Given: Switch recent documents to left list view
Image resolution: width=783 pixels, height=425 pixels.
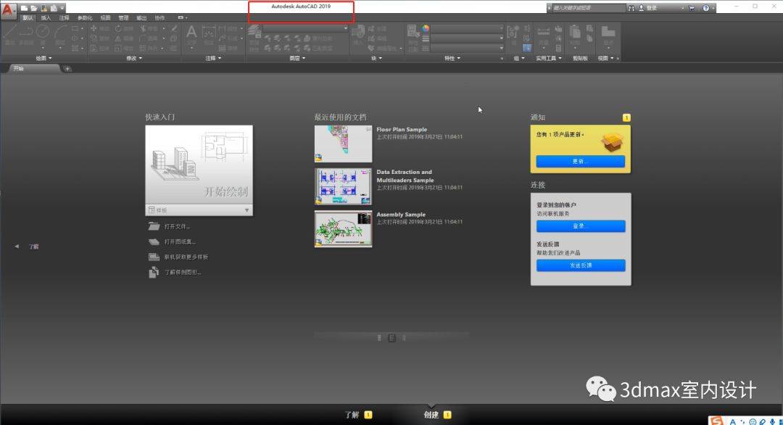Looking at the screenshot, I should pos(379,337).
